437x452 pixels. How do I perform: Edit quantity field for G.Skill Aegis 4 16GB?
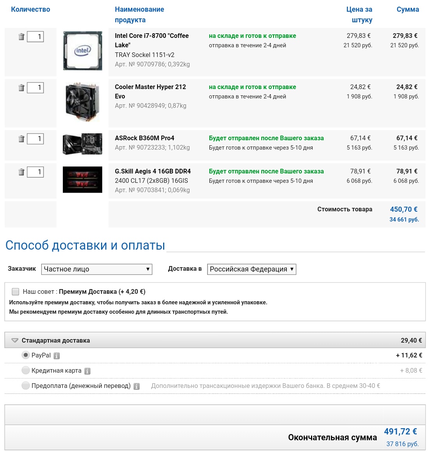[35, 172]
